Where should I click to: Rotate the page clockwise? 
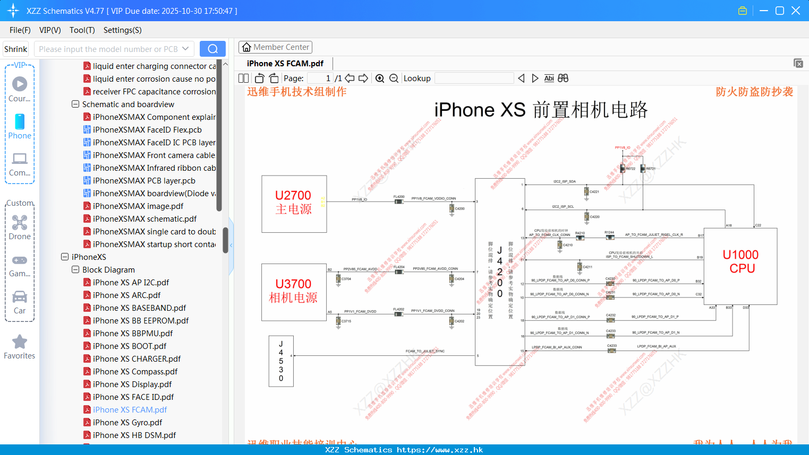coord(274,78)
